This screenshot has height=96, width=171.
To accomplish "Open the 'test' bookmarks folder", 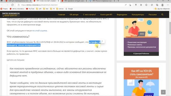I will (x=46, y=9).
